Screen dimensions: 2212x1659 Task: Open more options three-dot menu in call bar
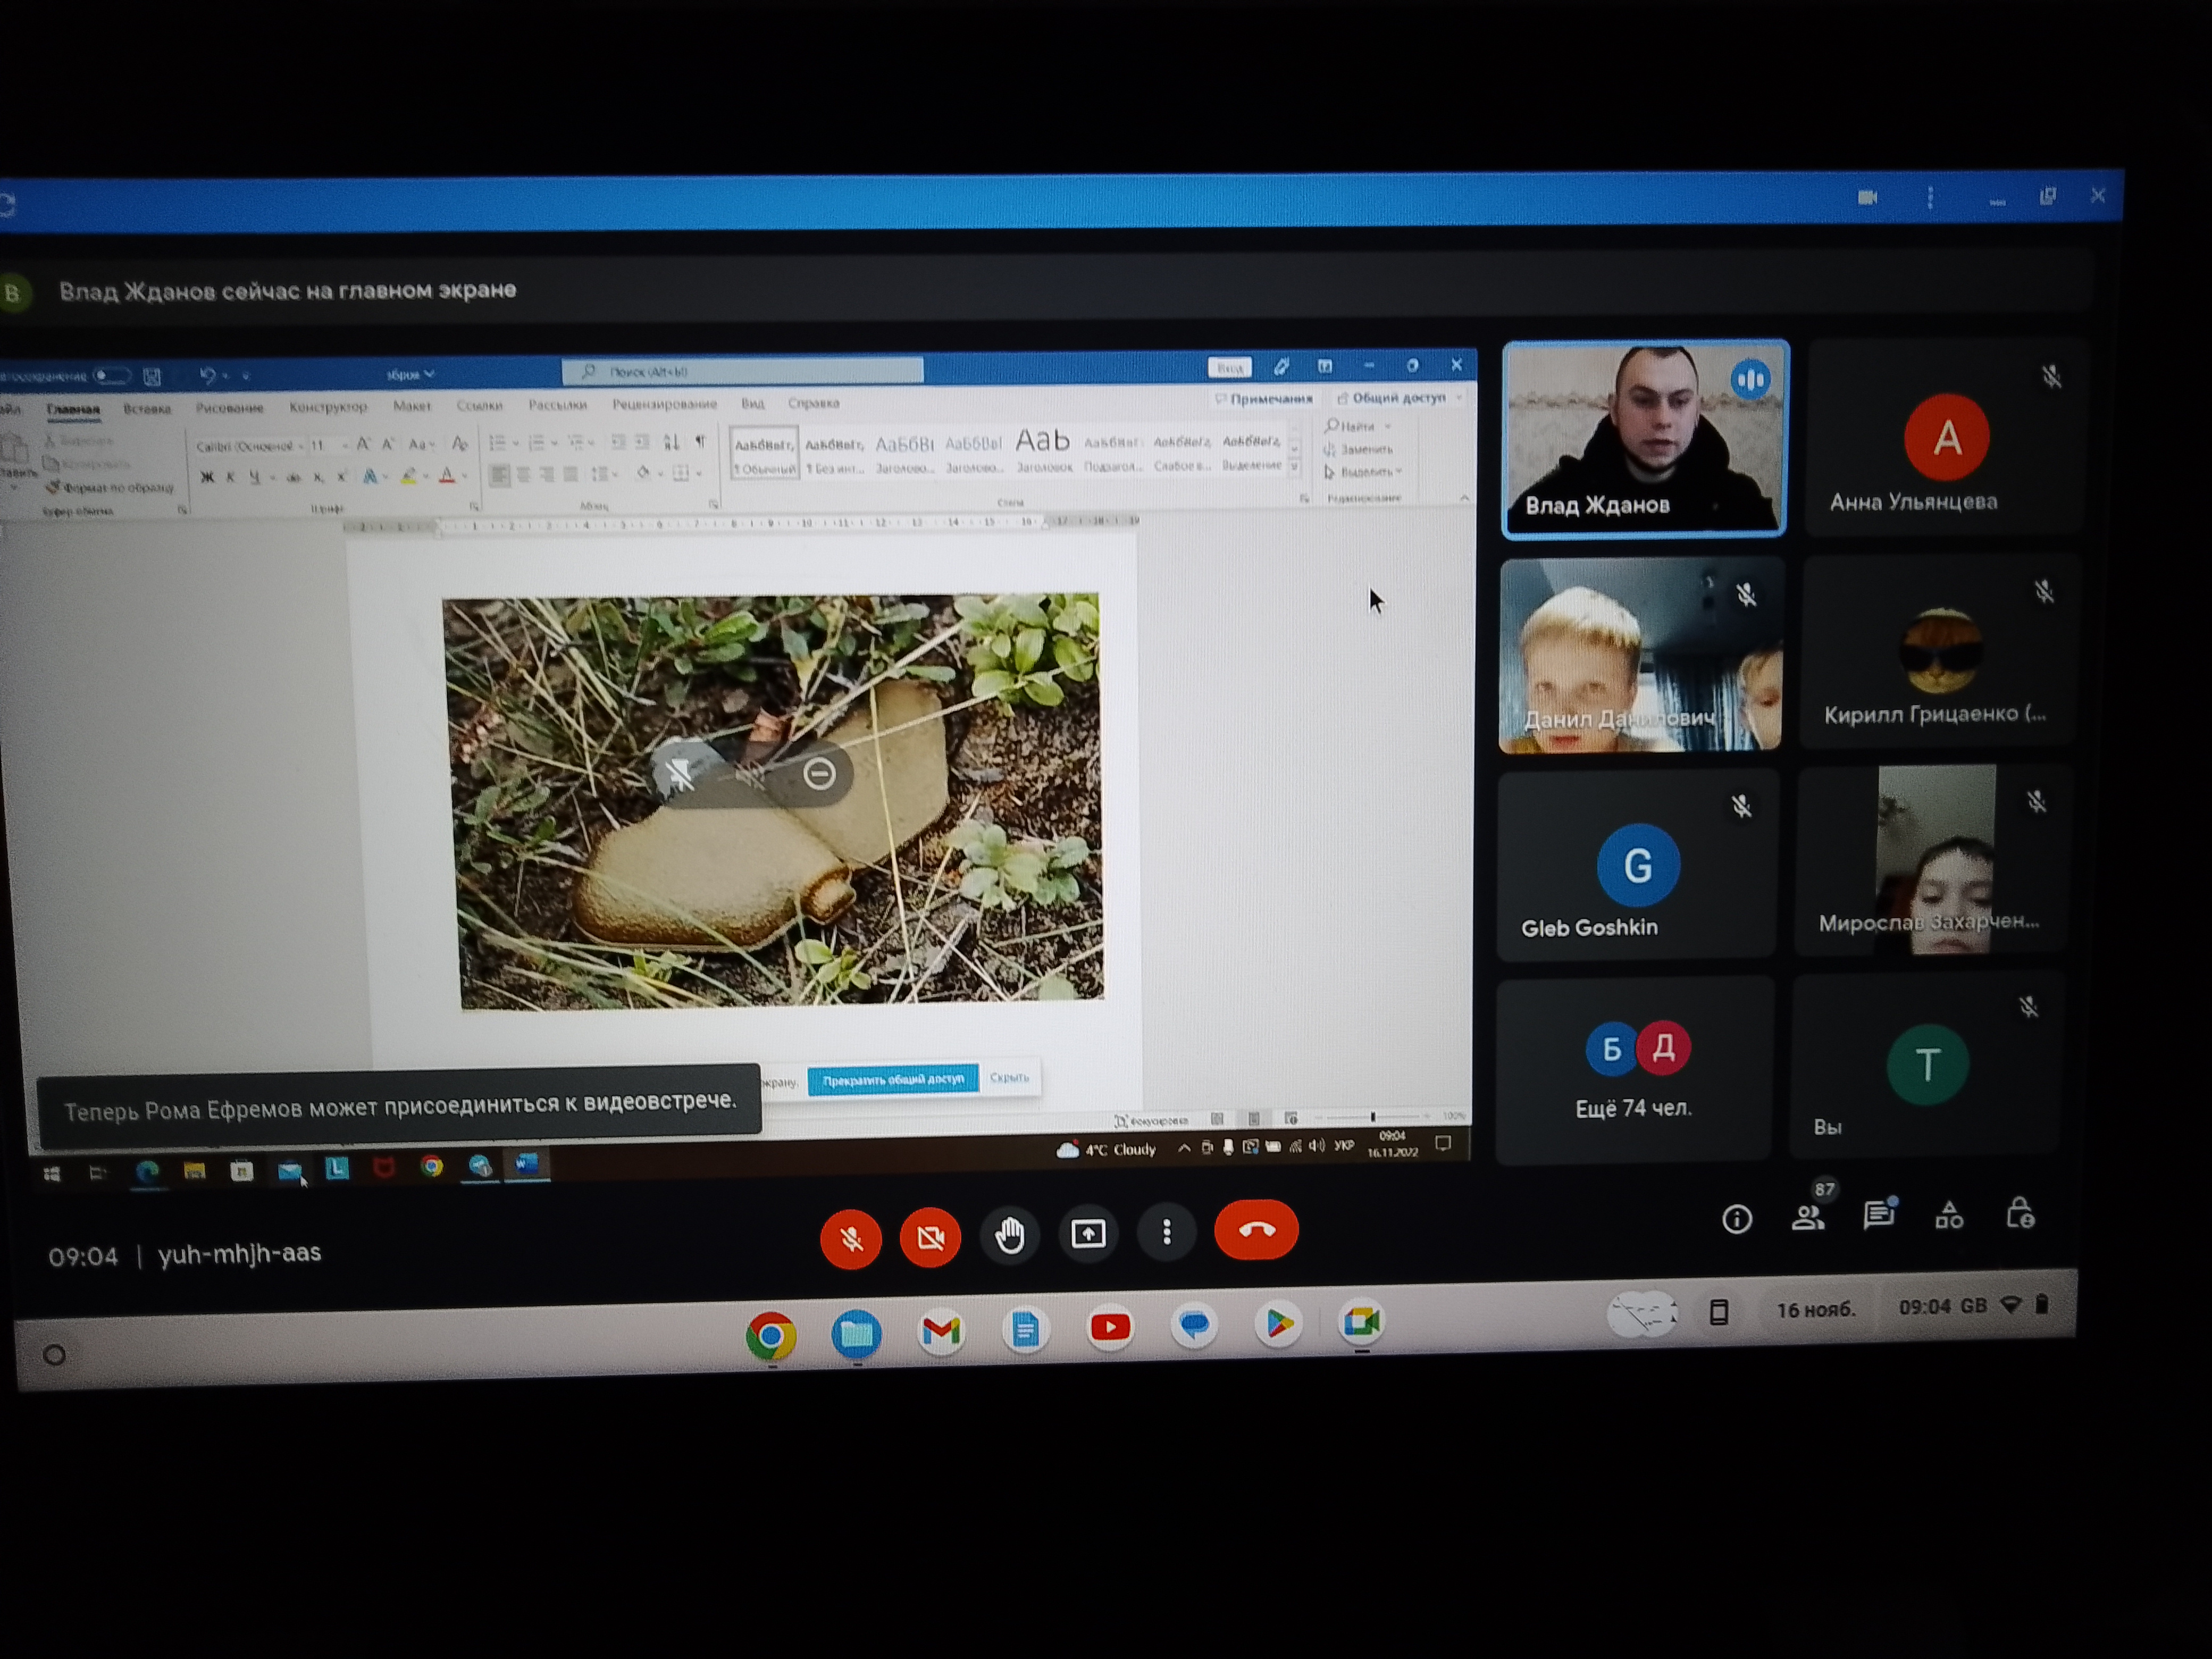tap(1167, 1233)
